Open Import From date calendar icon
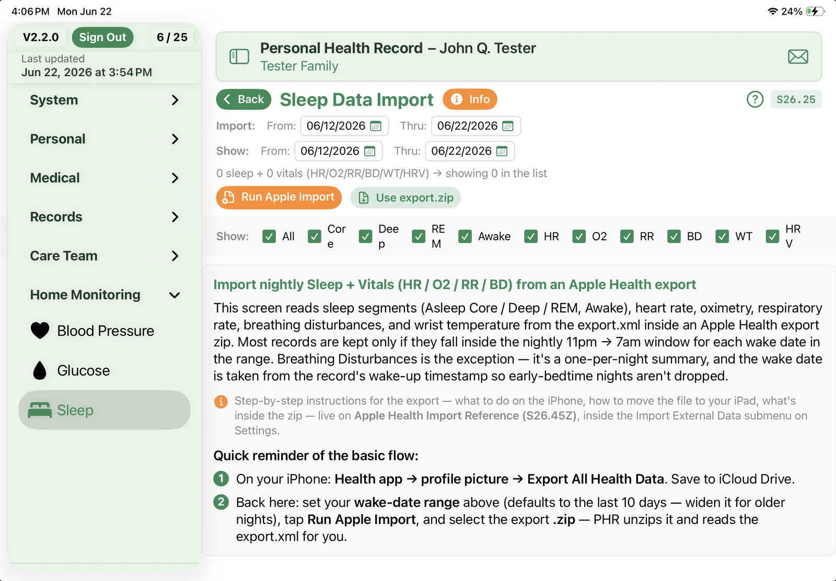Screen dimensions: 836x581 coord(376,126)
